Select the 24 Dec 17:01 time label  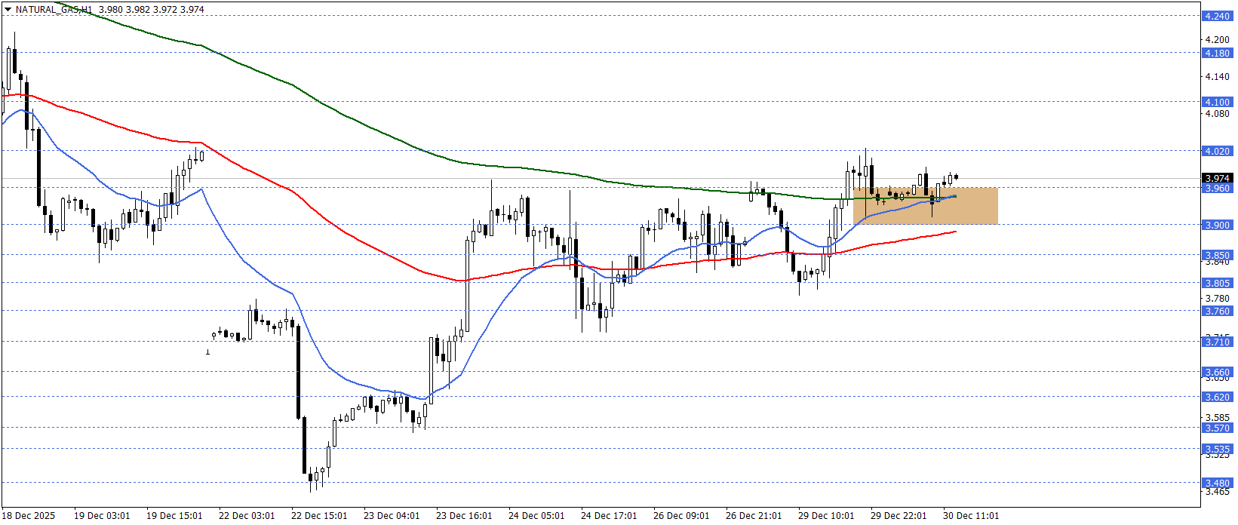pyautogui.click(x=609, y=516)
